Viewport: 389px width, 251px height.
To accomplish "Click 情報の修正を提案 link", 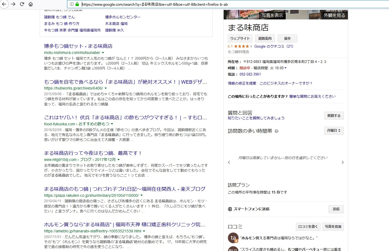I will (x=242, y=83).
